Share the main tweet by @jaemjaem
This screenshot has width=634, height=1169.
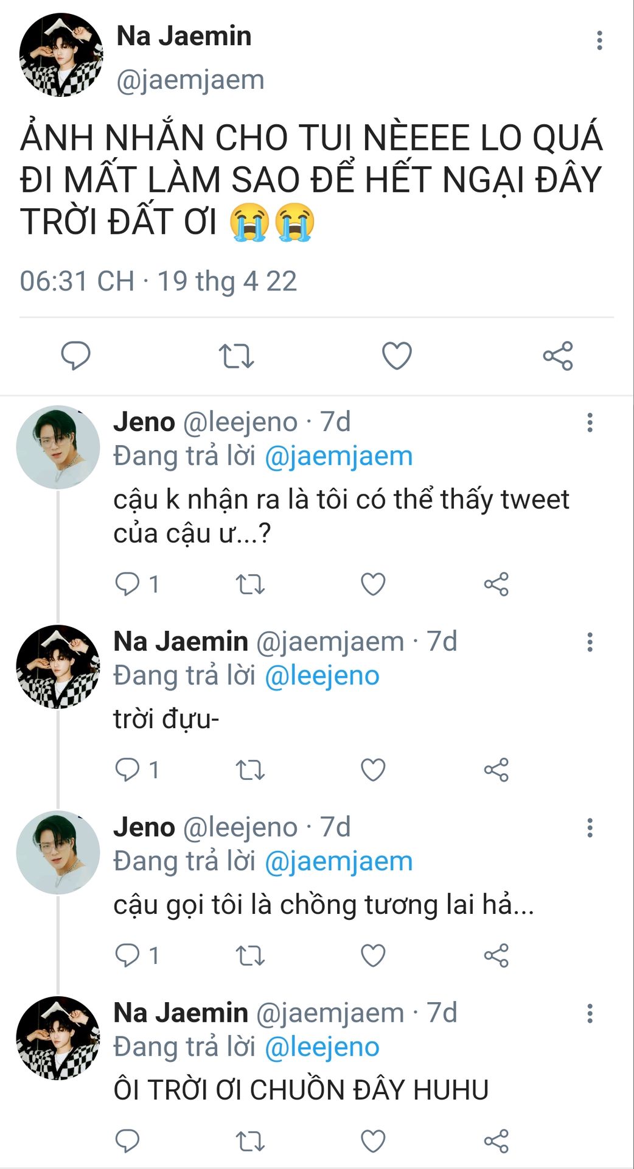pyautogui.click(x=558, y=356)
